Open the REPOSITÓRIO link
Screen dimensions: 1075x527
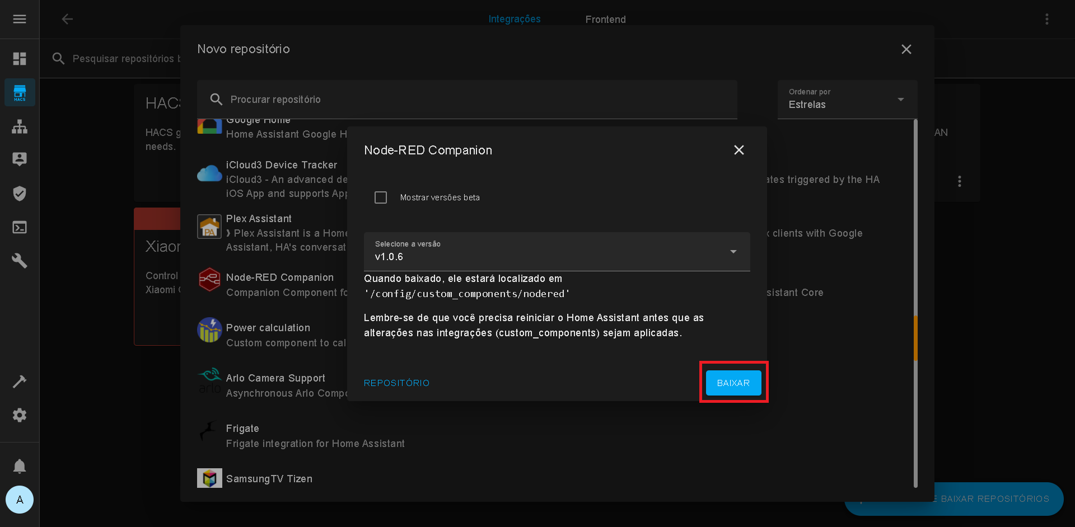[397, 383]
